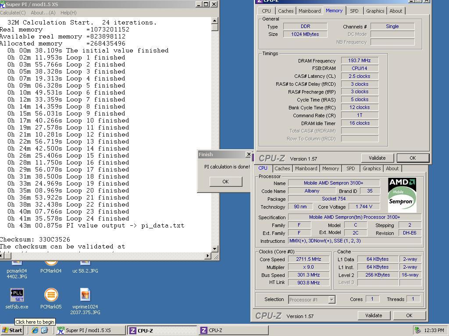The width and height of the screenshot is (449, 336).
Task: Select Graphics tab in upper CPU-Z window
Action: coord(375,11)
